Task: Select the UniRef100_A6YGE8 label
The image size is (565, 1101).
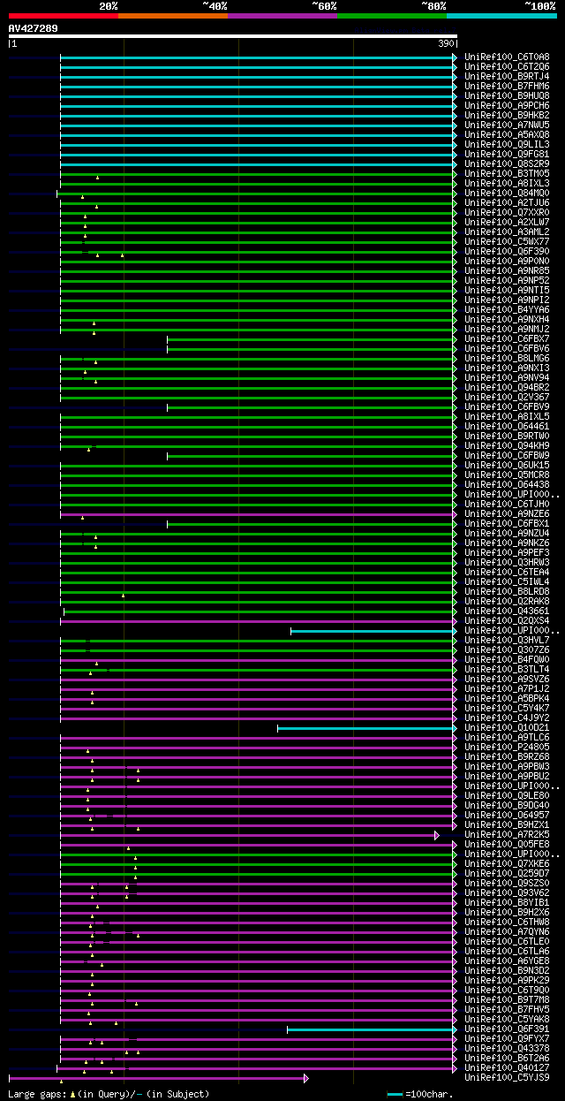Action: [x=507, y=961]
